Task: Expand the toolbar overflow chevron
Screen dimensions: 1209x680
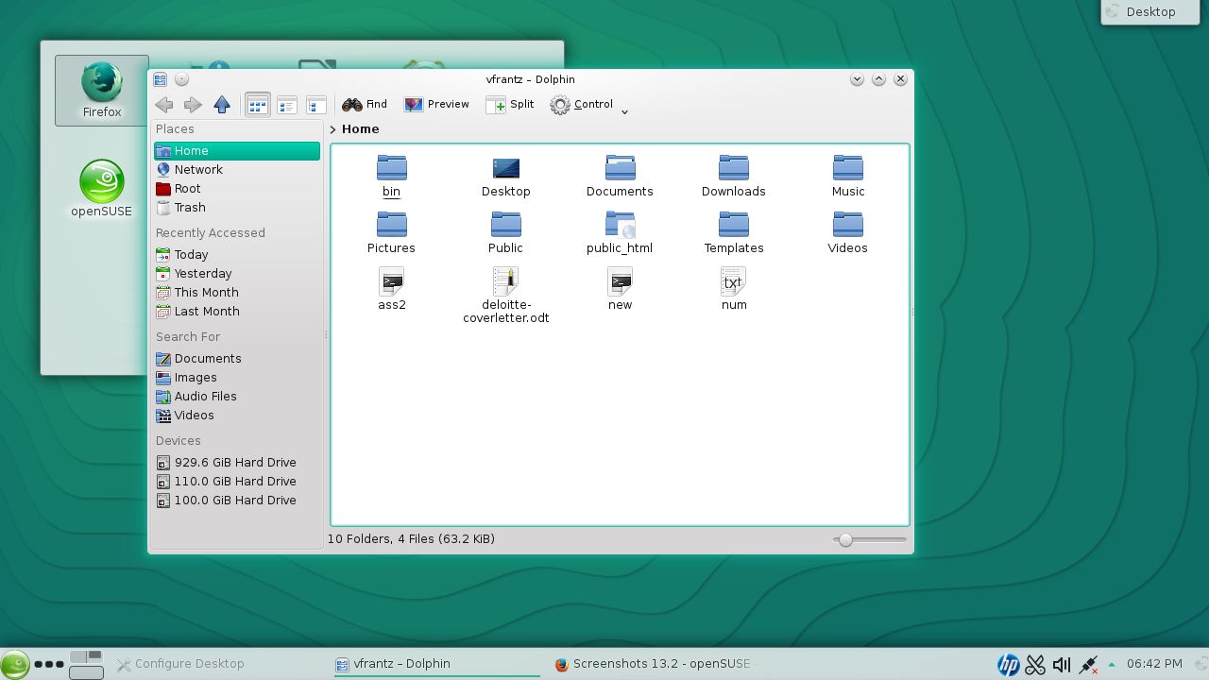Action: click(x=624, y=111)
